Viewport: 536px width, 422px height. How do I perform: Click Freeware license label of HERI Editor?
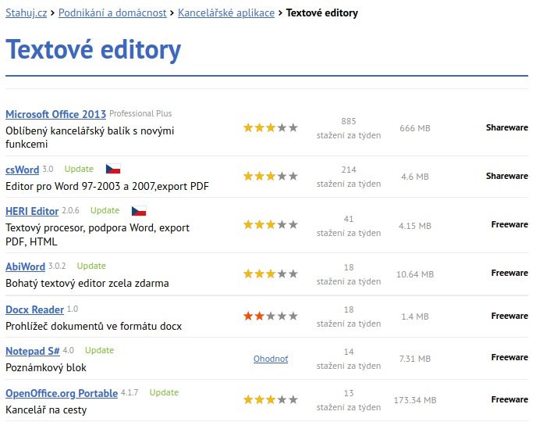tap(509, 224)
